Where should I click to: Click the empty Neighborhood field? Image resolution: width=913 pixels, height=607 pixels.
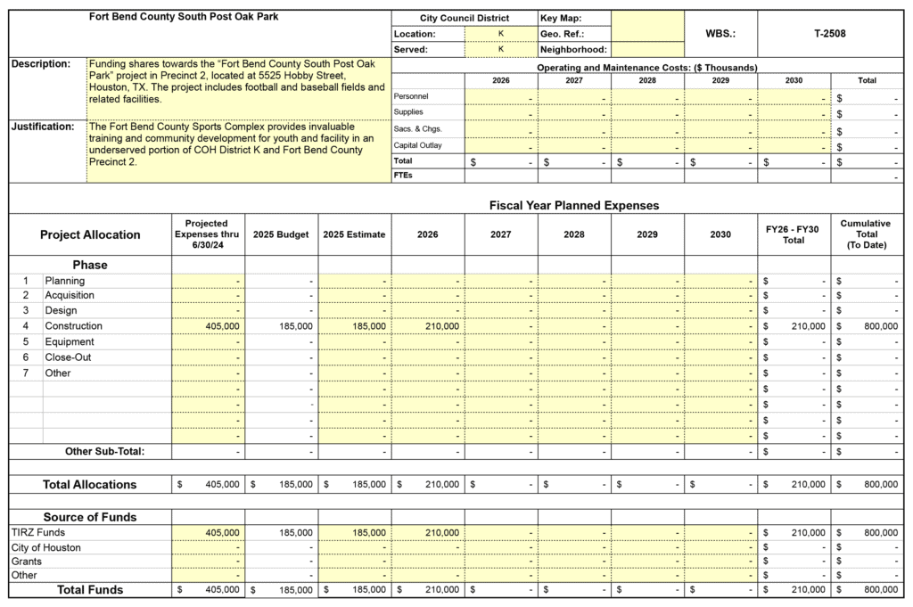click(x=647, y=50)
